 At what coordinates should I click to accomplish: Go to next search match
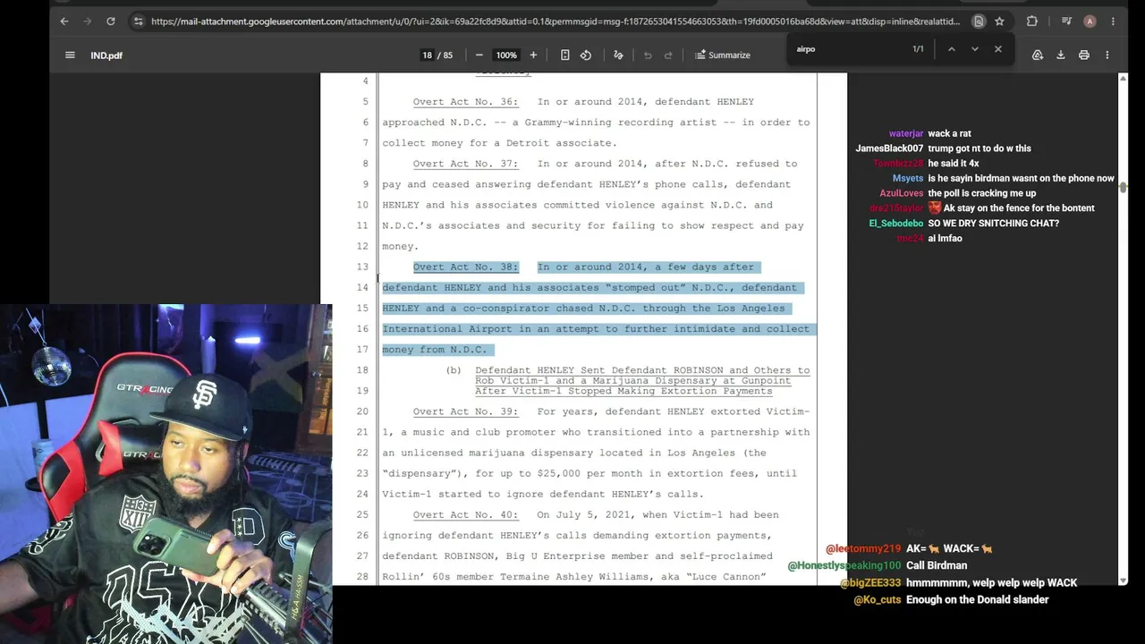coord(975,49)
